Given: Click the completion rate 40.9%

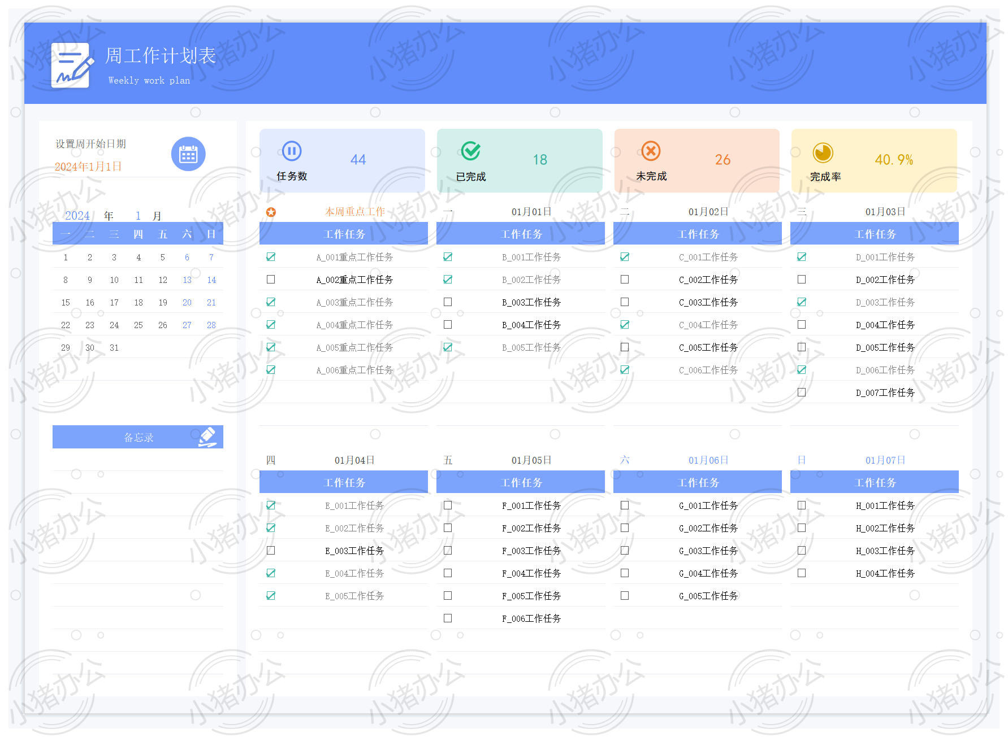Looking at the screenshot, I should coord(894,160).
